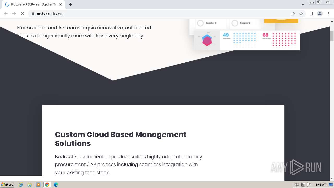Viewport: 334px width, 188px height.
Task: Open the tab search dropdown
Action: click(303, 4)
